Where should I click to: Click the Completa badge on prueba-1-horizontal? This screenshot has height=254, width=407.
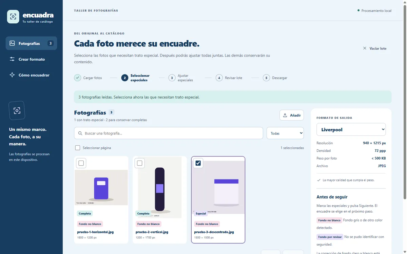click(85, 213)
